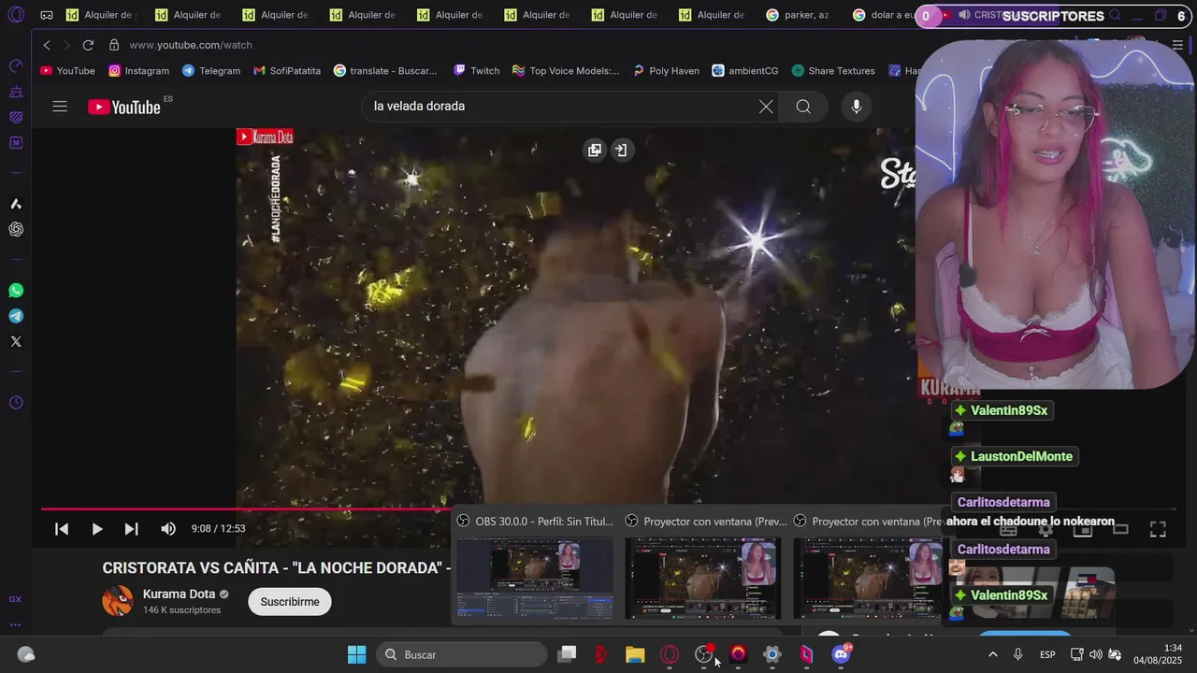This screenshot has width=1197, height=673.
Task: Click the Suscribirme button
Action: [290, 602]
